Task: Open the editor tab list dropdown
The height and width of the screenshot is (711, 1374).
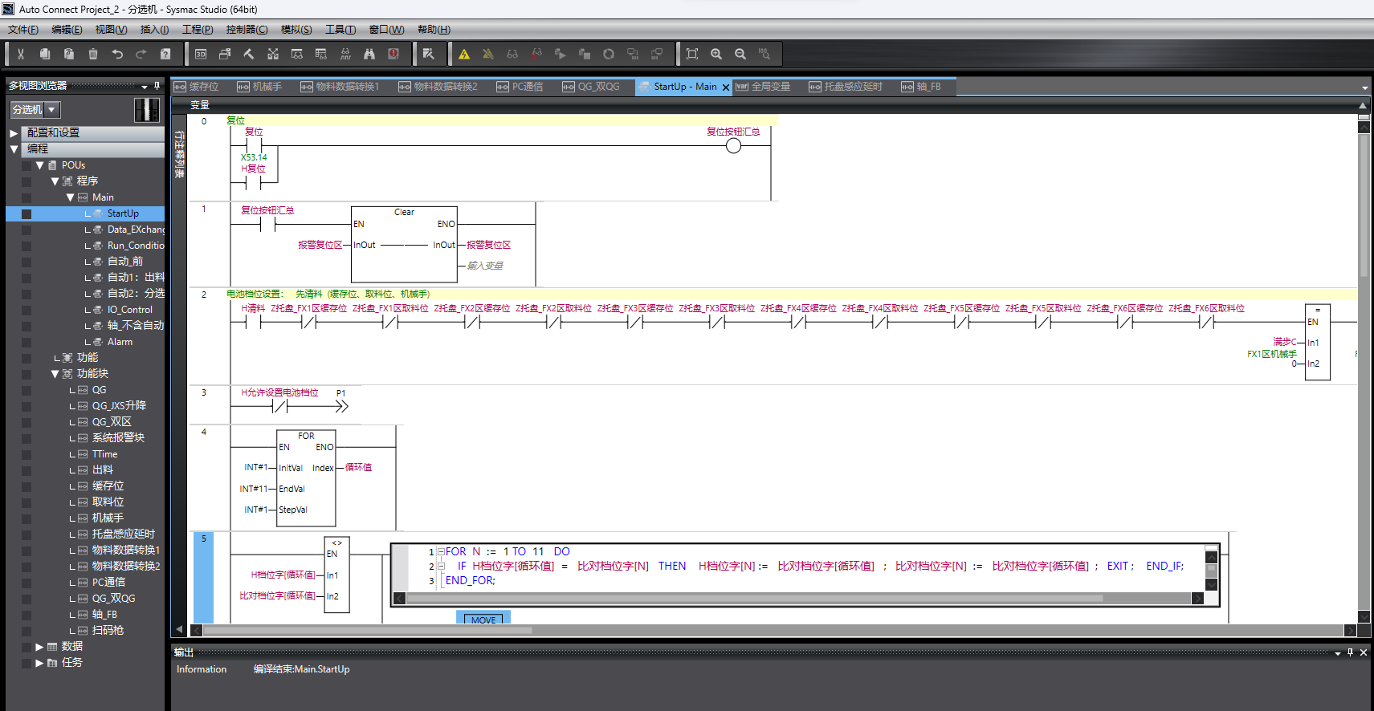Action: click(1364, 87)
